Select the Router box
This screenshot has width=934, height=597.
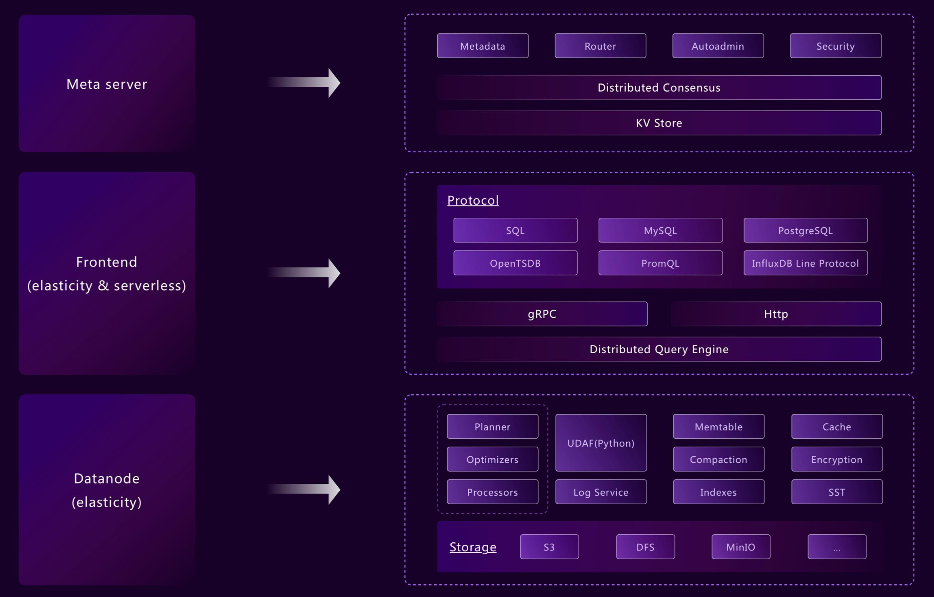point(600,46)
